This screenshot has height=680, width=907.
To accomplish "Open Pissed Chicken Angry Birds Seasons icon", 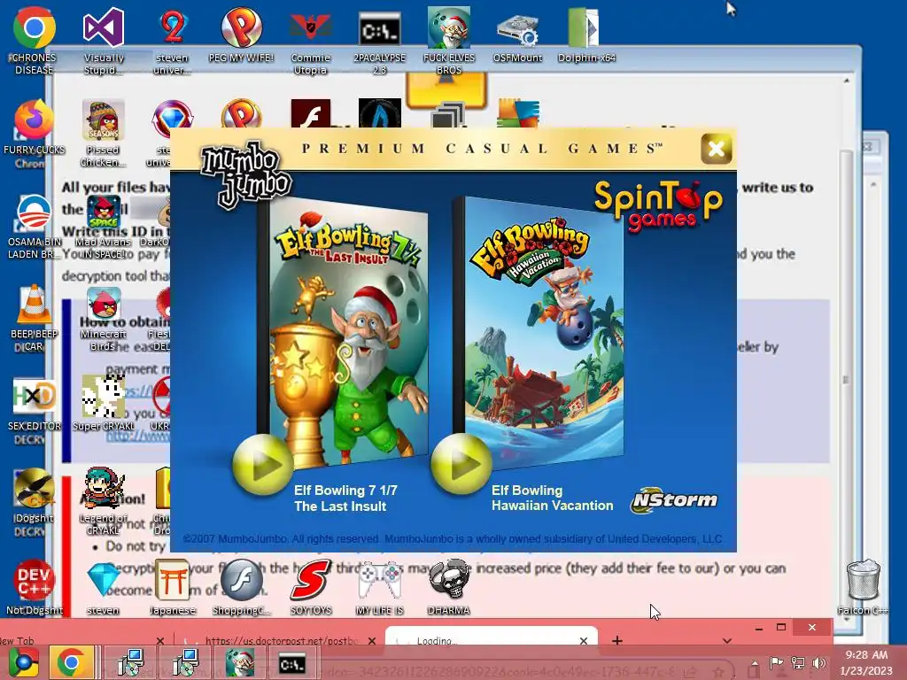I will [103, 133].
